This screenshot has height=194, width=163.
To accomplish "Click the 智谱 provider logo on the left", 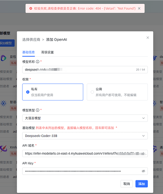I will click(x=4, y=103).
